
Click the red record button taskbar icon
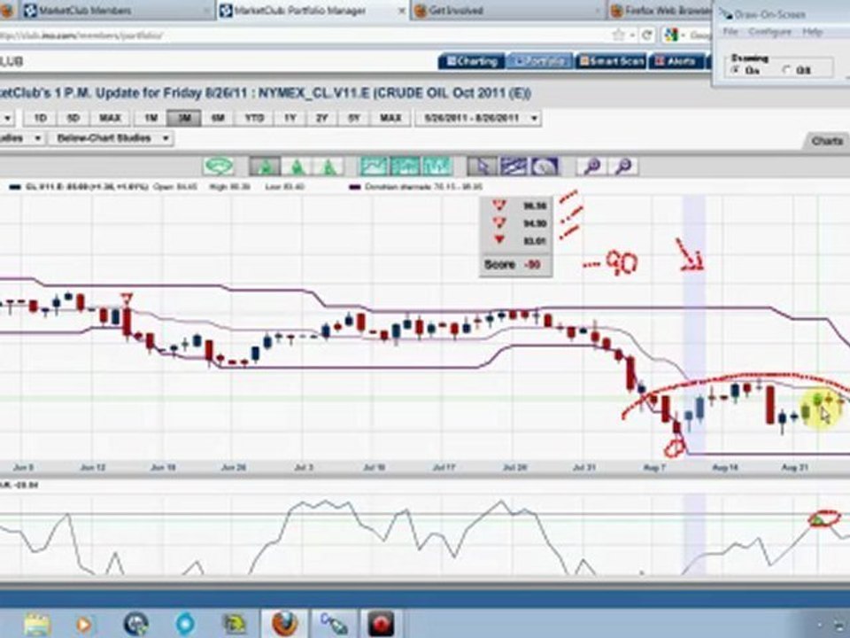point(381,624)
